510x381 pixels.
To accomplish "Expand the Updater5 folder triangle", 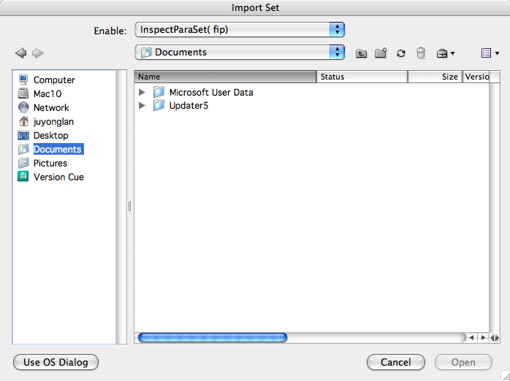I will click(x=142, y=106).
